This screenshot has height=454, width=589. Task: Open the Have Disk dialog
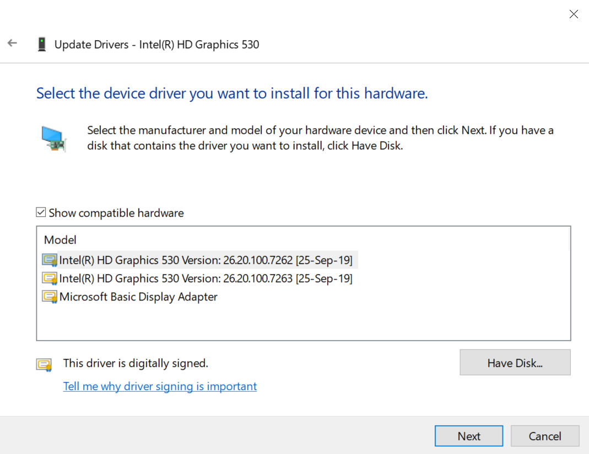515,363
